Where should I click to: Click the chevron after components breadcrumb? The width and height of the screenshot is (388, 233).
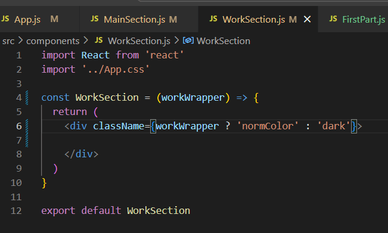[86, 41]
